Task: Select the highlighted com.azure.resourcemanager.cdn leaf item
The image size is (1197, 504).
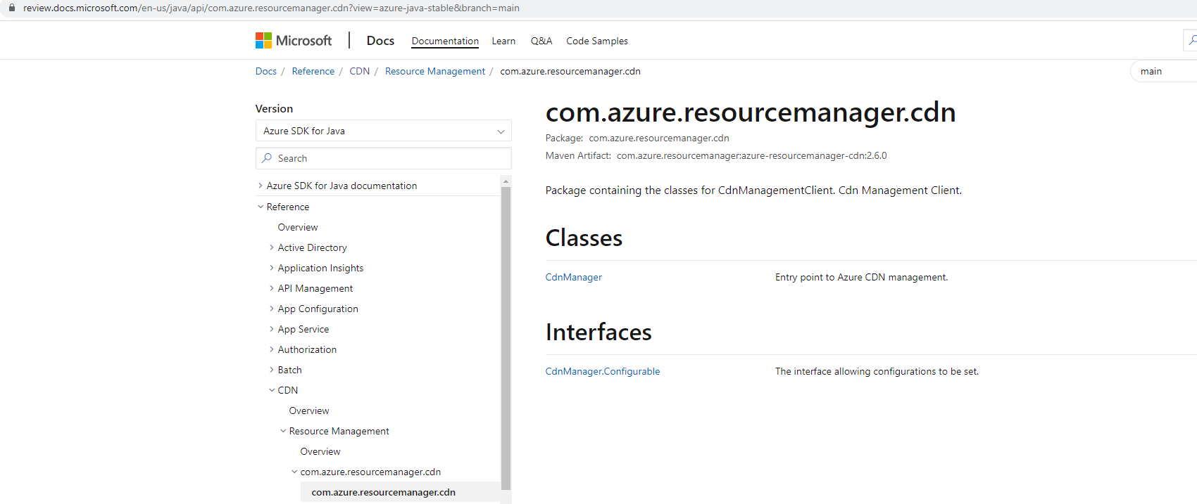Action: (x=384, y=492)
